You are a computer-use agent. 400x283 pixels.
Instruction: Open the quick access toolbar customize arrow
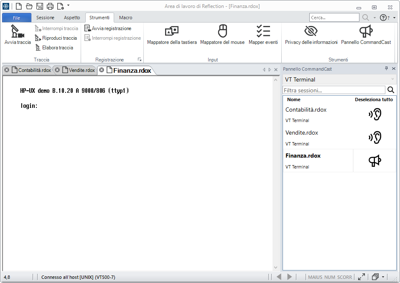(68, 6)
